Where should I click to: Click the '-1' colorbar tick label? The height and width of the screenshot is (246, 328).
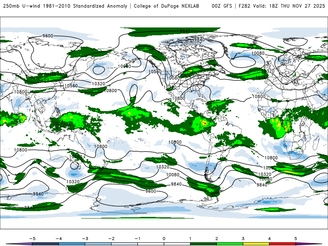[137, 239]
